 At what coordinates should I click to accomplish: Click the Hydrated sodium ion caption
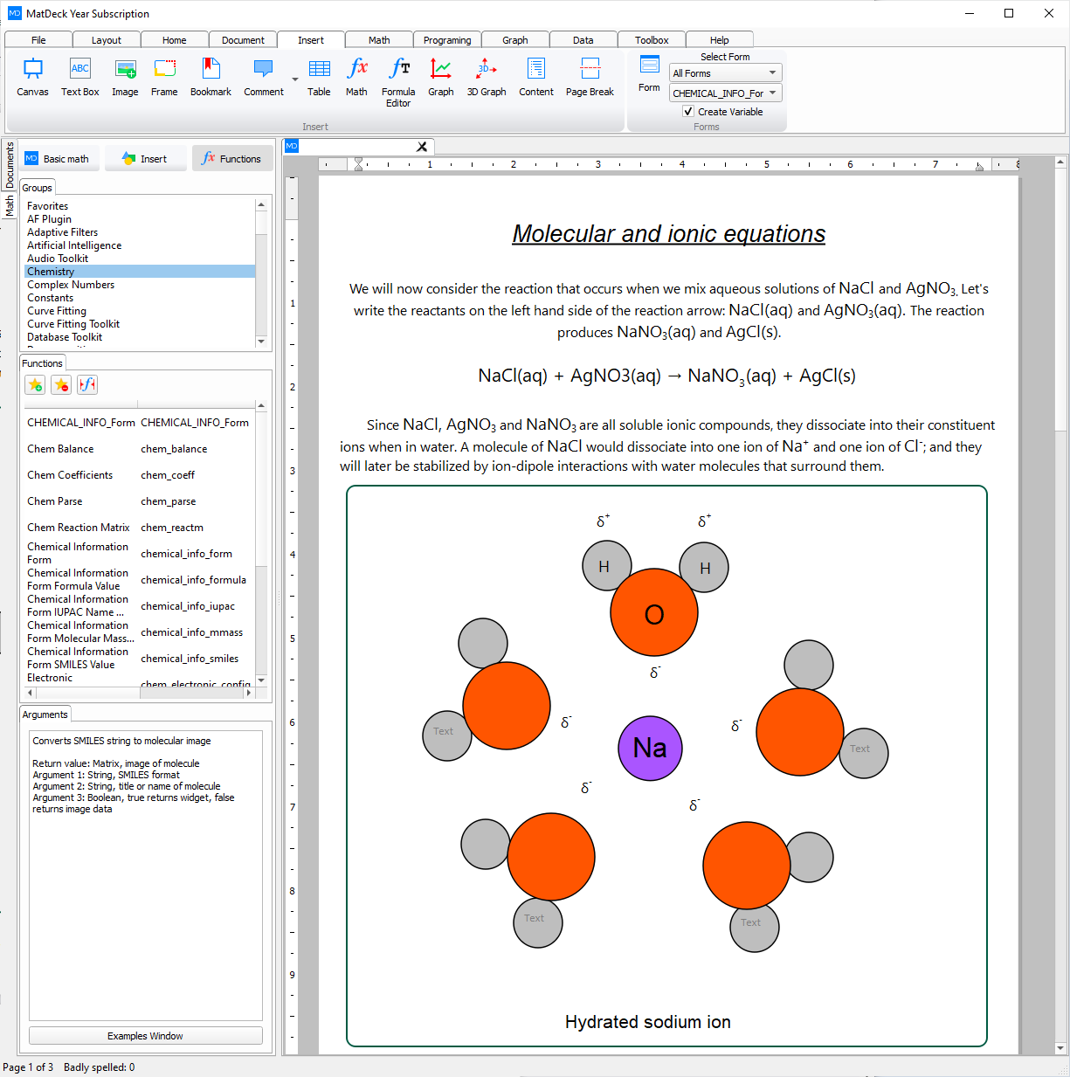pyautogui.click(x=648, y=1022)
